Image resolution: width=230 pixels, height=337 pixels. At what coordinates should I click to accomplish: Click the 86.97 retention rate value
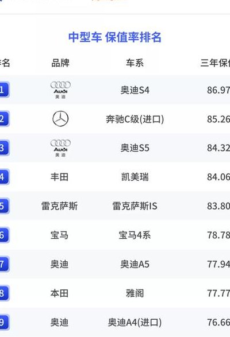tap(218, 90)
